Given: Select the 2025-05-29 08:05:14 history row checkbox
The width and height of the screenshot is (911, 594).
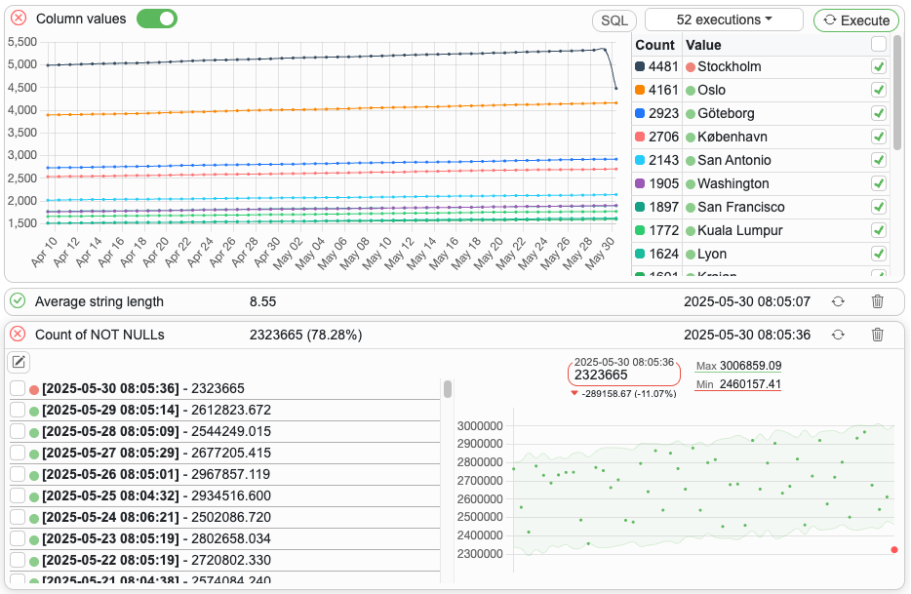Looking at the screenshot, I should click(x=18, y=410).
